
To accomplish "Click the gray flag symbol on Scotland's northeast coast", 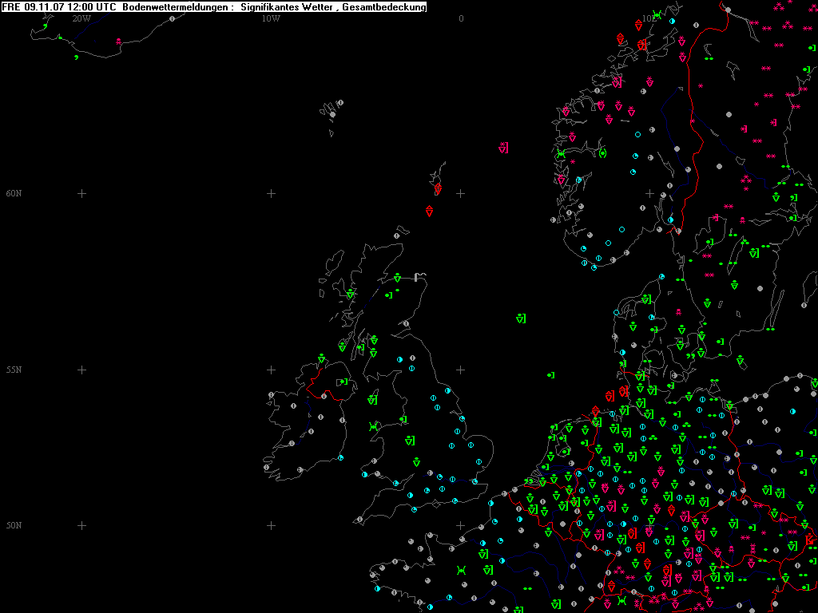I will click(x=420, y=276).
